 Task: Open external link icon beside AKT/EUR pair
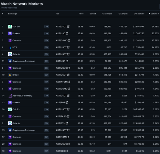[x=67, y=102]
